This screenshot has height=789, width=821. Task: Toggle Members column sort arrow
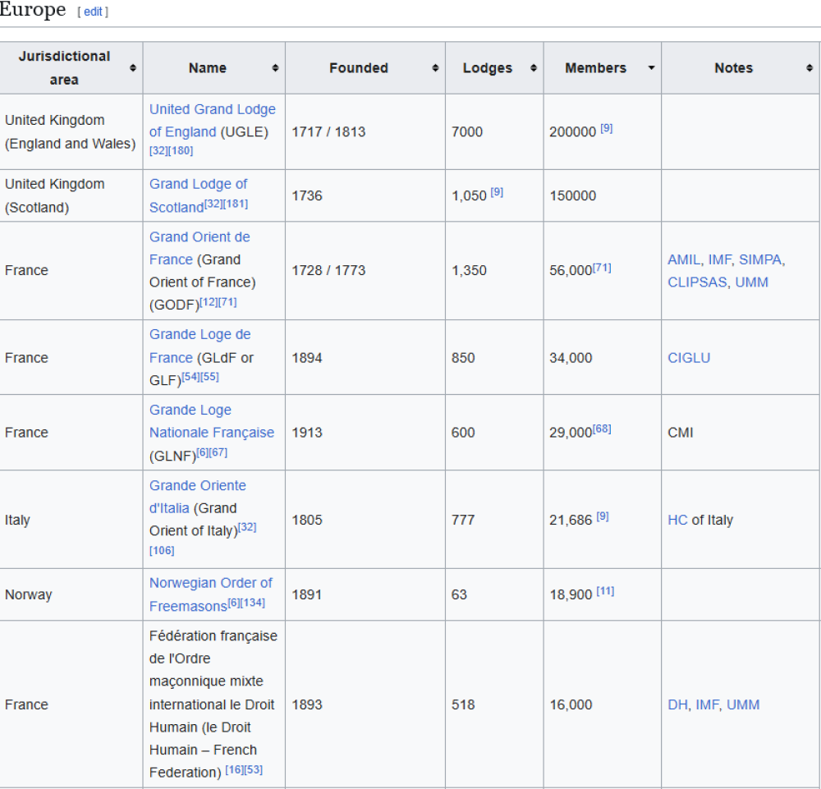[651, 68]
